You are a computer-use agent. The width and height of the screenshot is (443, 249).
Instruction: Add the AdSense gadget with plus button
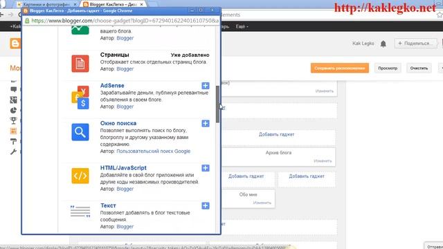click(206, 86)
